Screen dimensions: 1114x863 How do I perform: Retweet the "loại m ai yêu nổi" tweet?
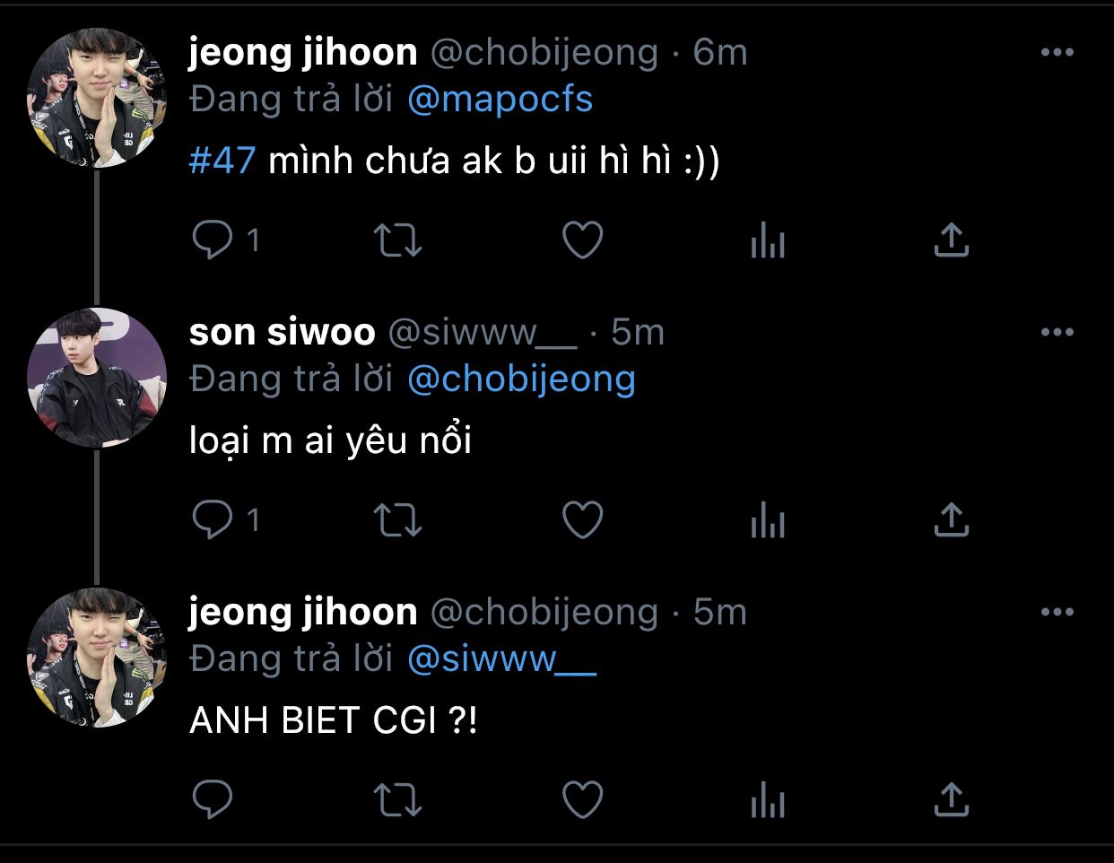tap(397, 519)
